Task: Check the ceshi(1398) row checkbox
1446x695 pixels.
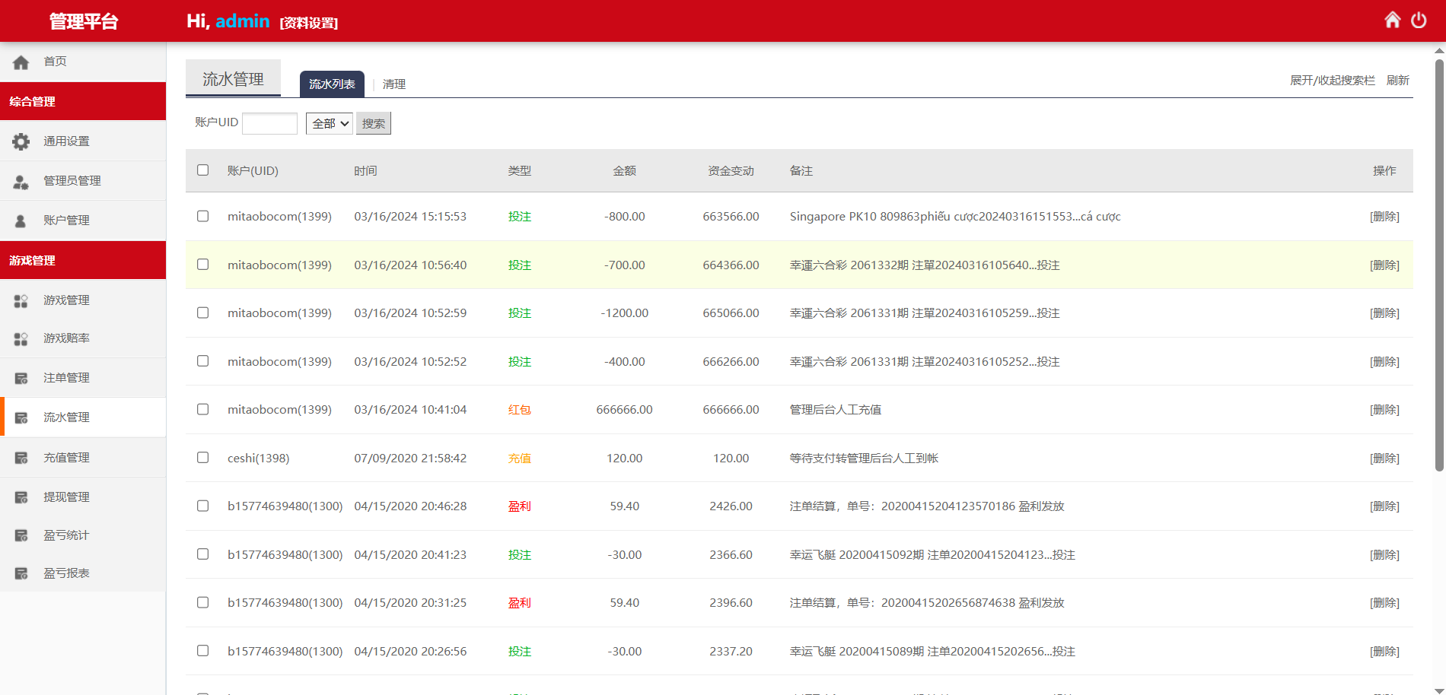Action: [x=202, y=457]
